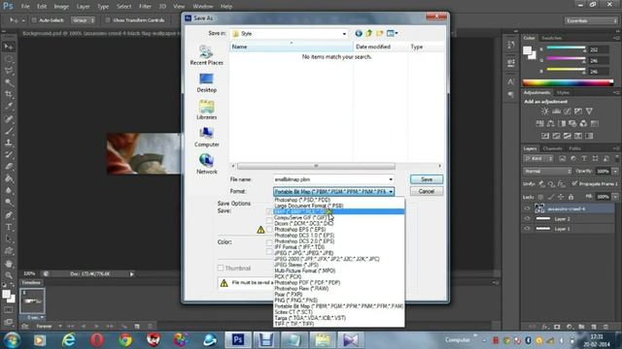The image size is (622, 349).
Task: Open the View Menu dropdown
Action: 393,34
